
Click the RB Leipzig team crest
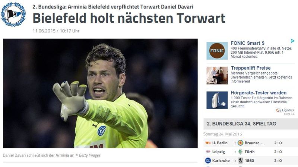[208, 152]
